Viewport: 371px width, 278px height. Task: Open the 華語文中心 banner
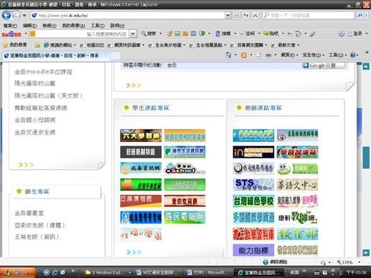coord(297,185)
